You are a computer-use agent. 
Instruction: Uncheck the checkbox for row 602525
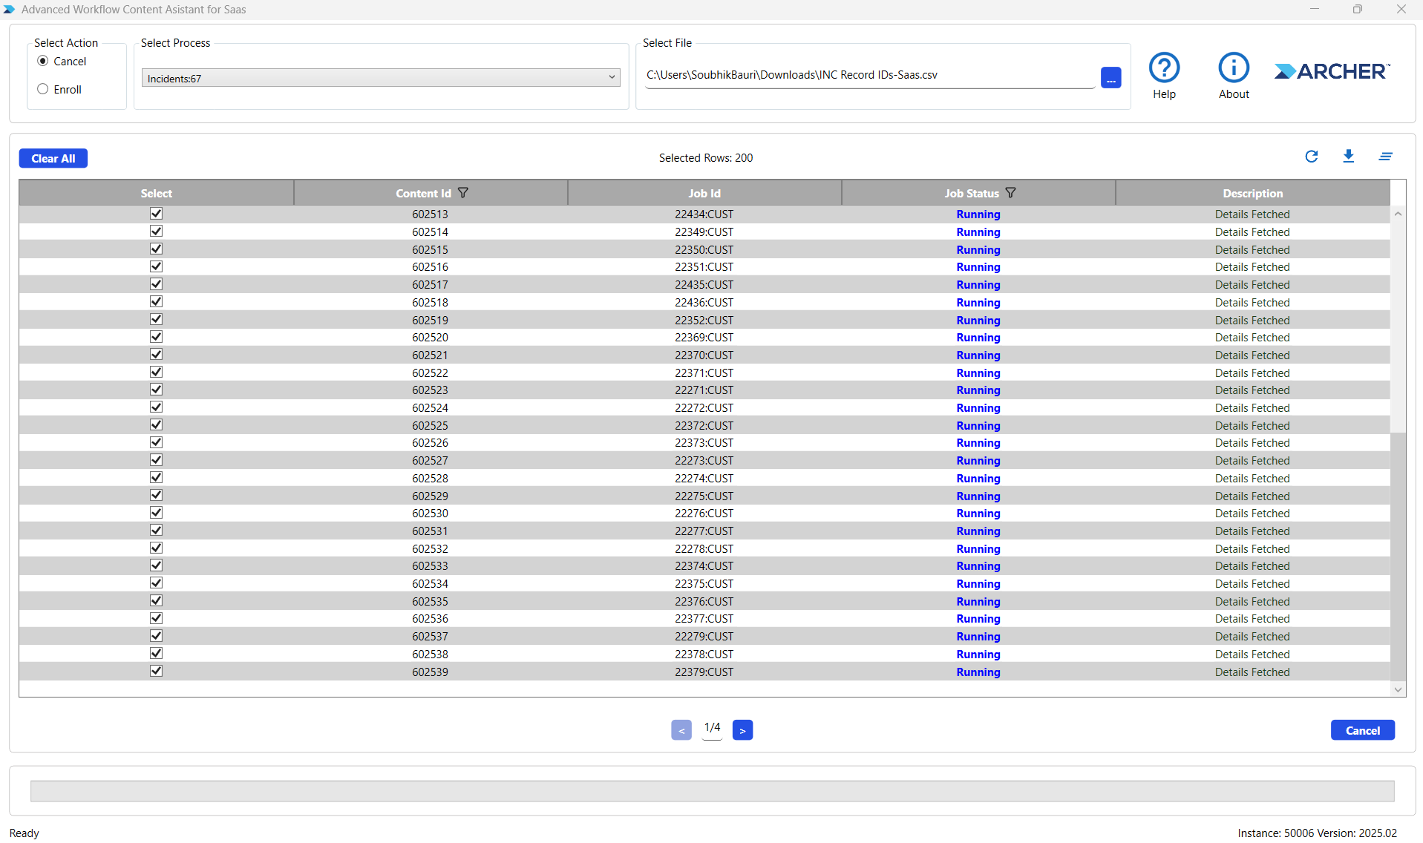tap(156, 425)
